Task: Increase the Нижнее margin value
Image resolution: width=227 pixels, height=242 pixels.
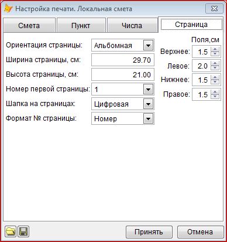Action: click(x=215, y=77)
